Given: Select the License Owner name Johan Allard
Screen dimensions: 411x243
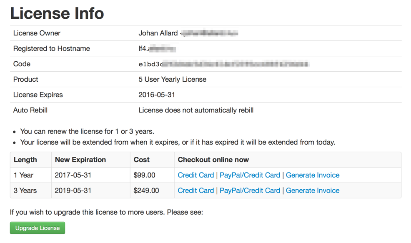Looking at the screenshot, I should [158, 33].
